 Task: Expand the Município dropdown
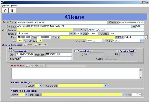[x=71, y=34]
